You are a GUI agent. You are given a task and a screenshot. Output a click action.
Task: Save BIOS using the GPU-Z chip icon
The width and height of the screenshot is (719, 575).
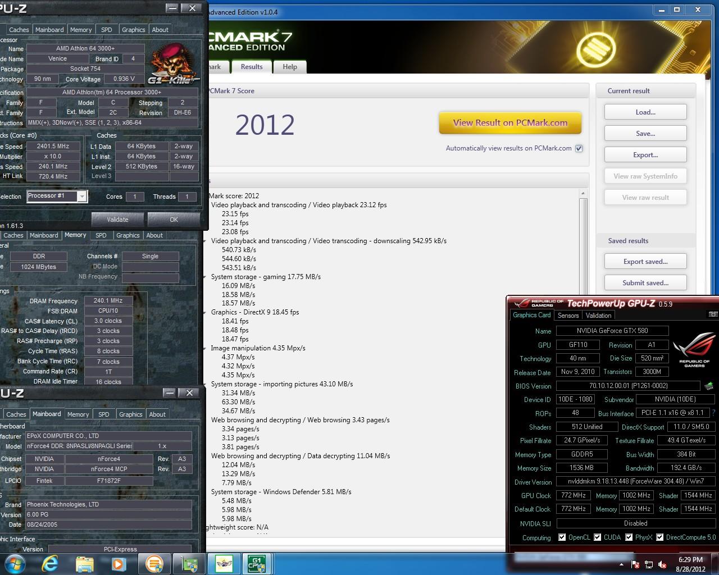click(x=709, y=386)
